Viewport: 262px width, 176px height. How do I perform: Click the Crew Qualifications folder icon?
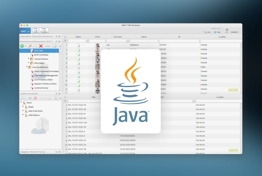30,67
